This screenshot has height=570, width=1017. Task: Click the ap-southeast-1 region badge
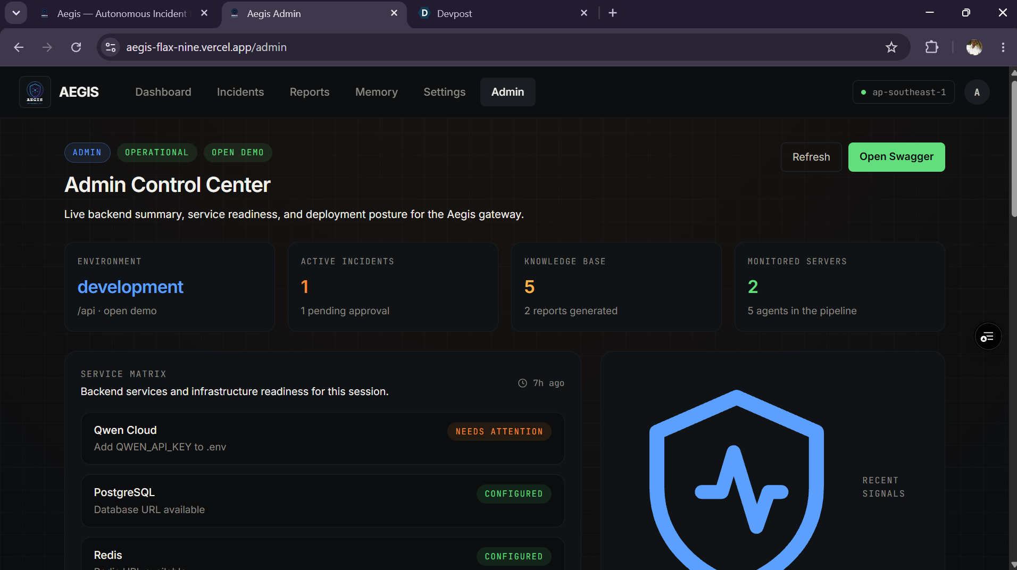pyautogui.click(x=903, y=92)
